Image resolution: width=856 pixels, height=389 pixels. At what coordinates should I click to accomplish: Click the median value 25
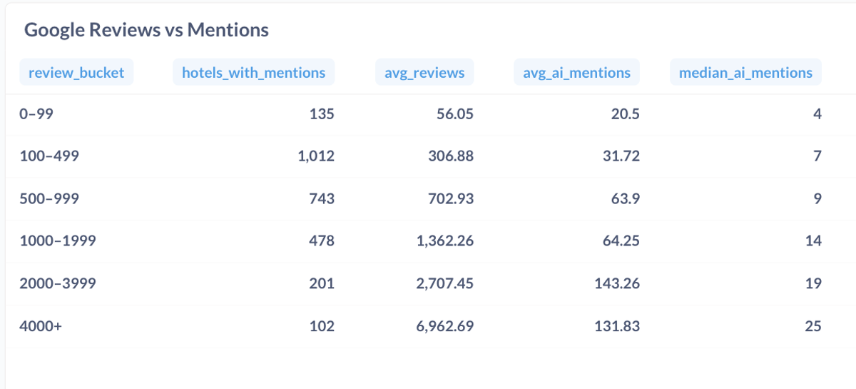click(813, 326)
